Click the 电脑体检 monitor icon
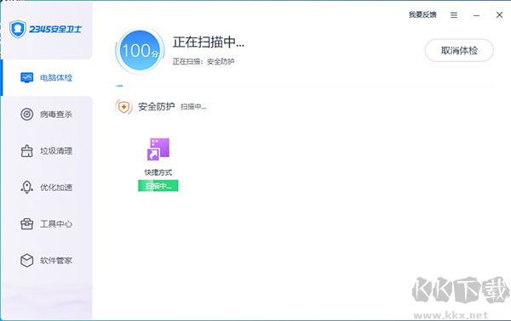The height and width of the screenshot is (321, 511). (x=26, y=77)
